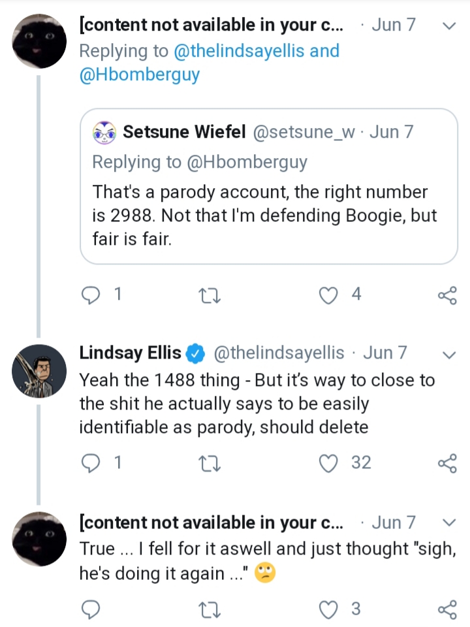470x627 pixels.
Task: Expand the chevron menu on Lindsay Ellis's tweet
Action: point(450,355)
